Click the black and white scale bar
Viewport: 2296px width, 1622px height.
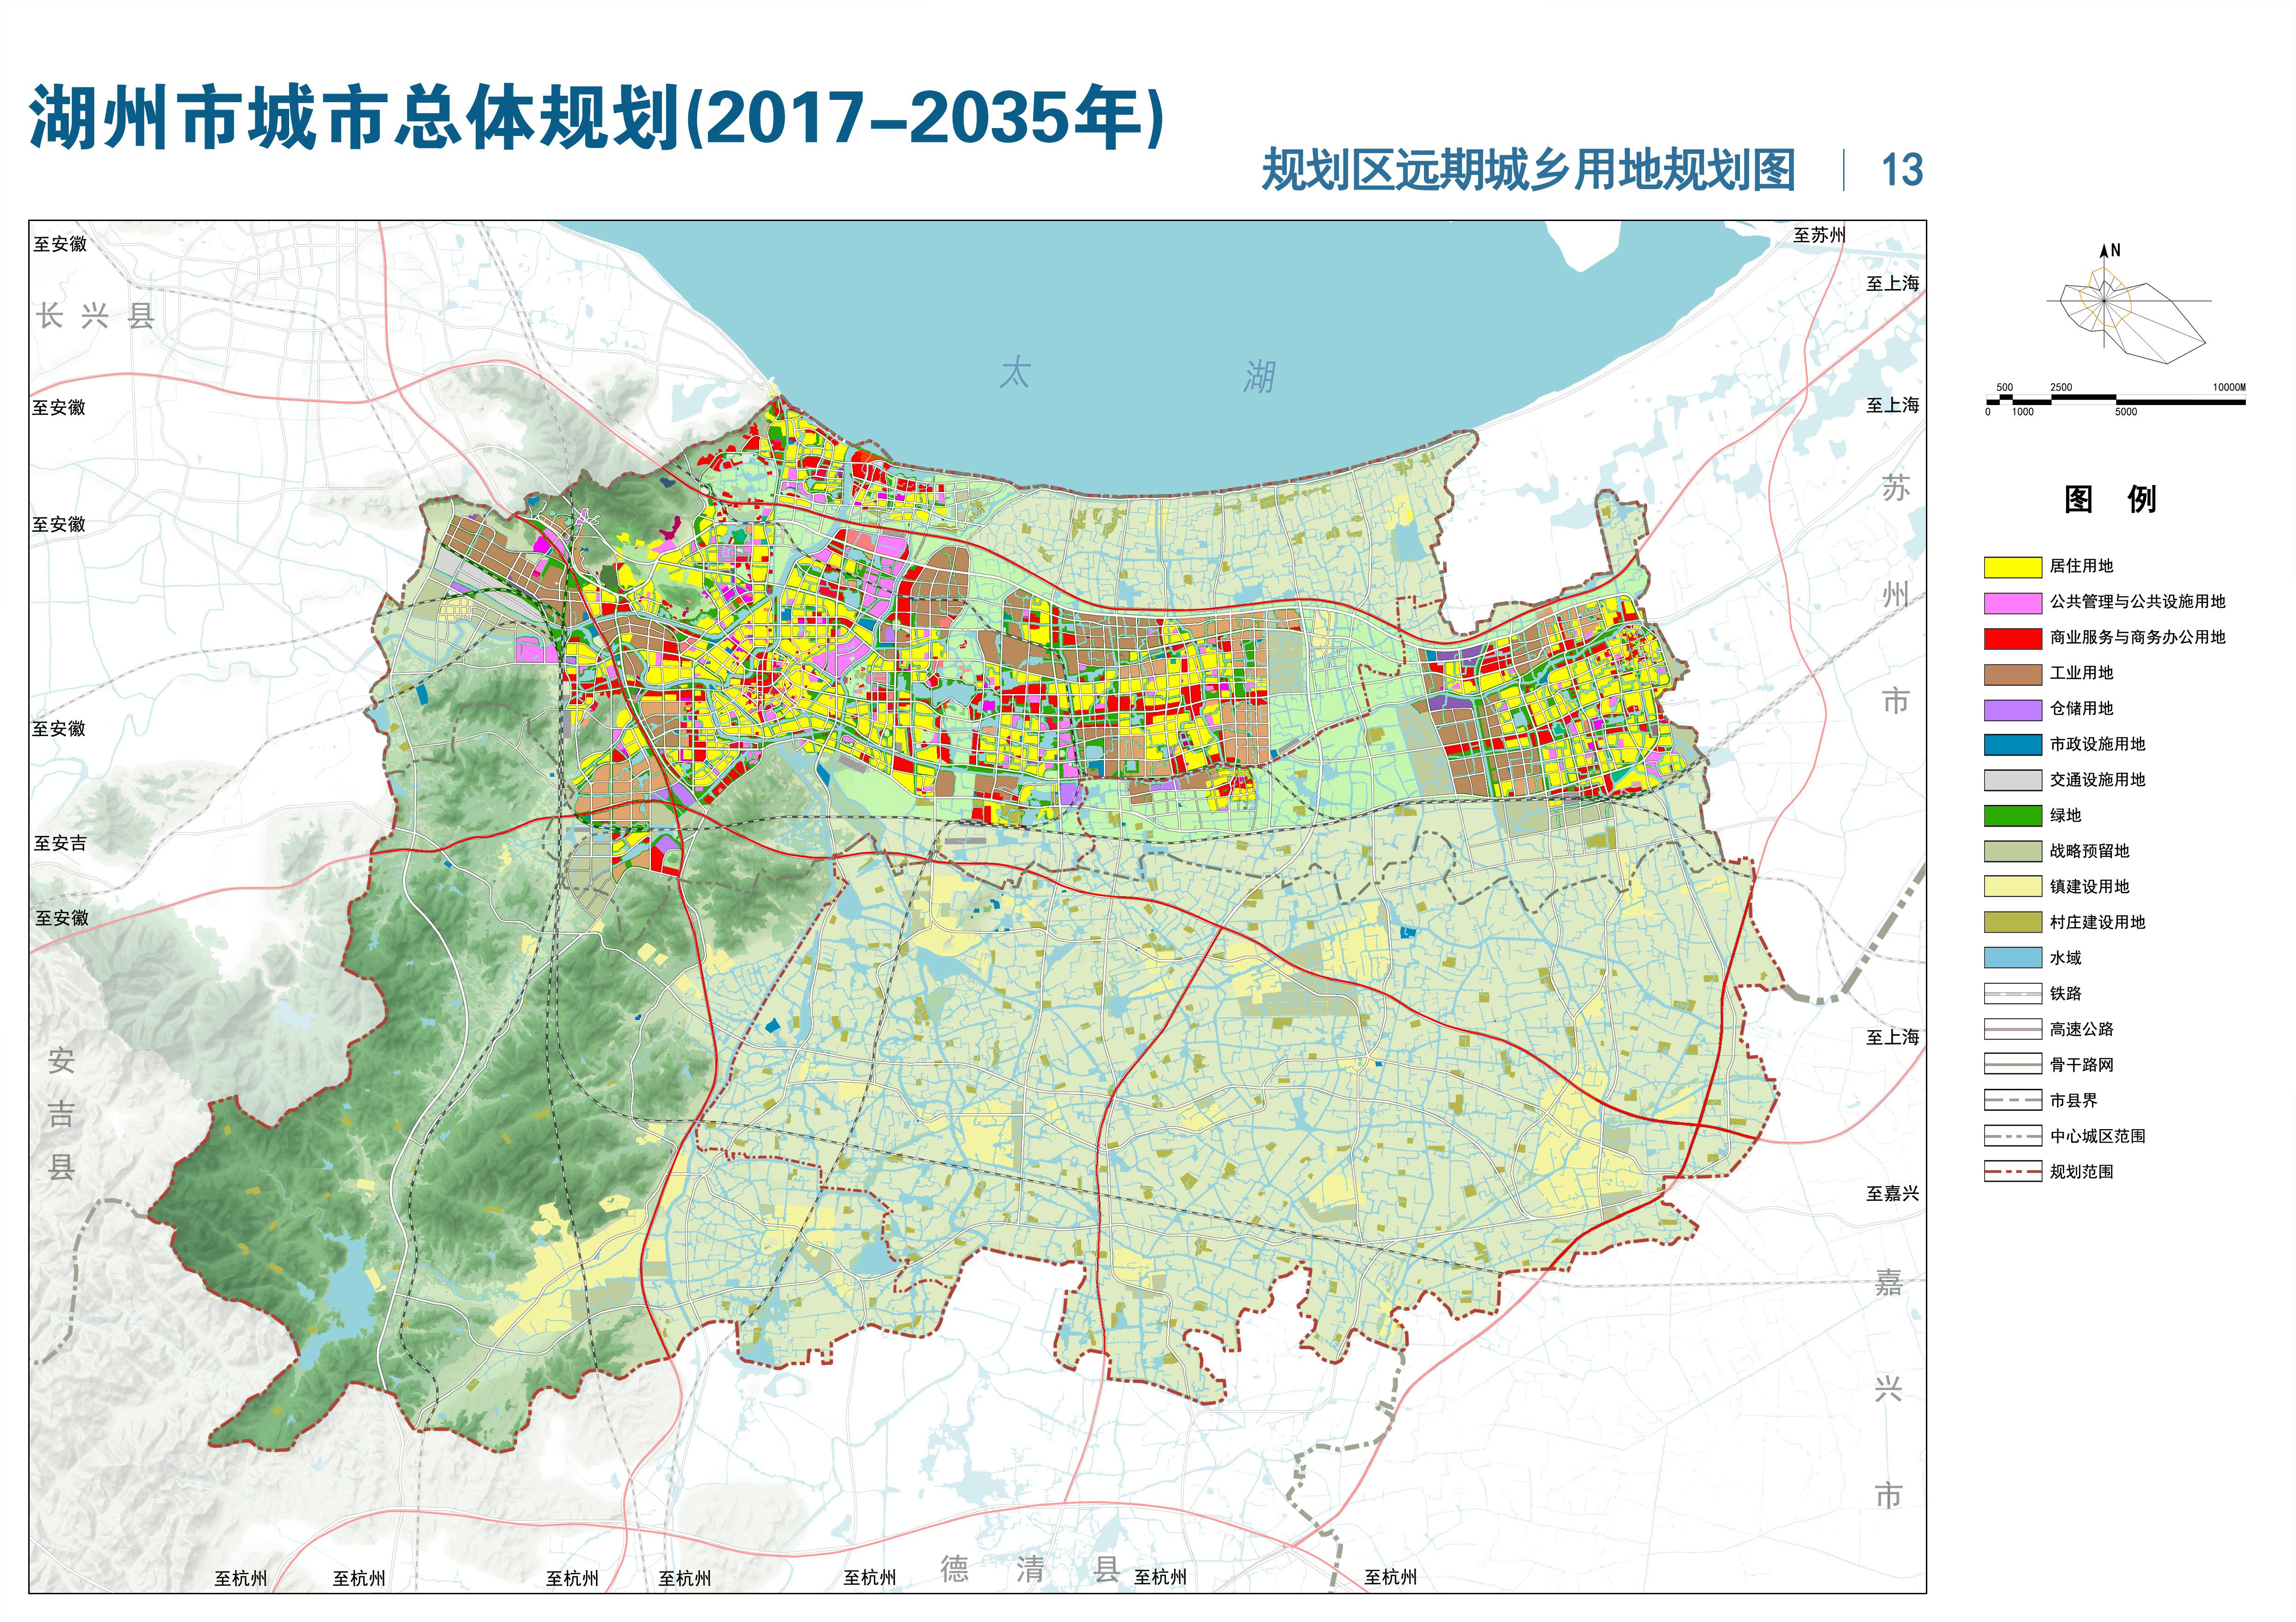click(2116, 400)
